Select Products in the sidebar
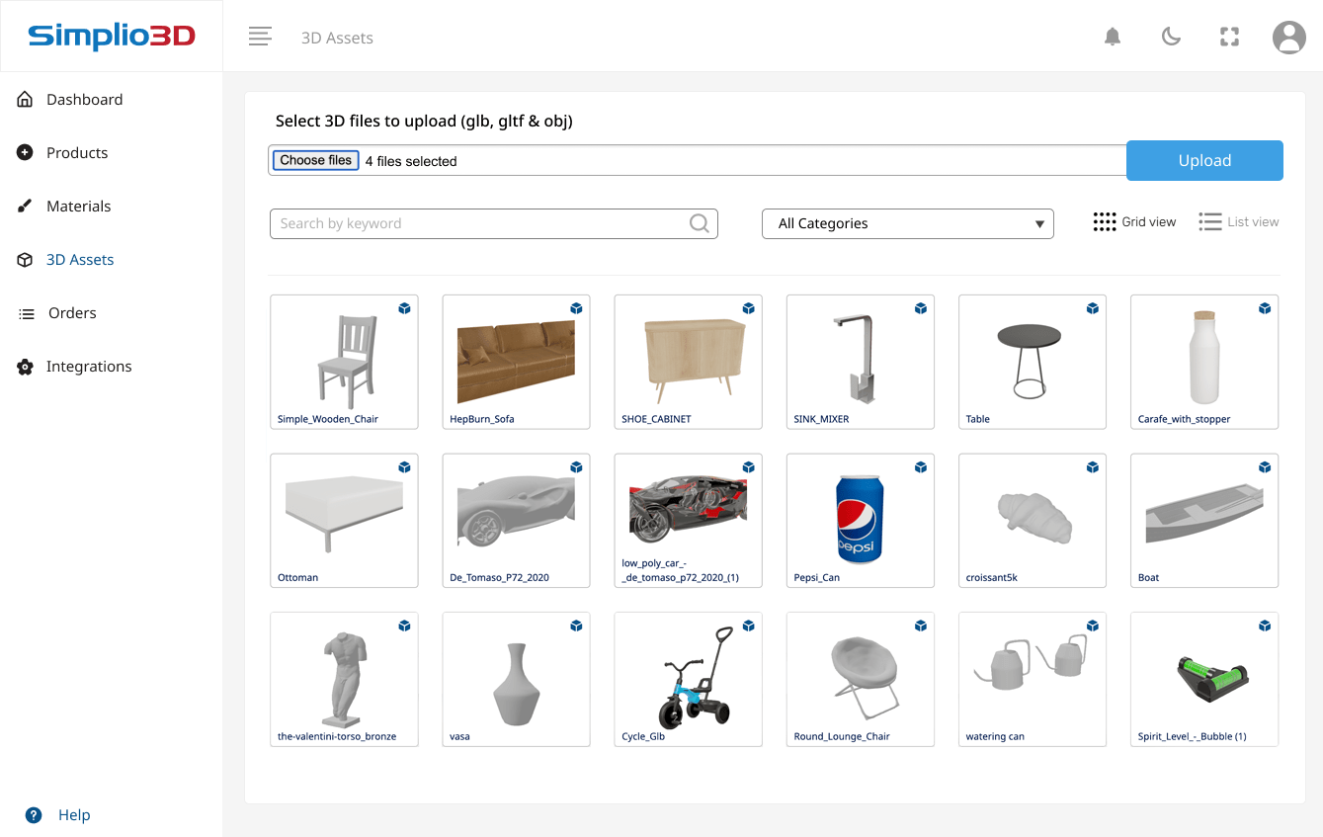 [x=77, y=152]
